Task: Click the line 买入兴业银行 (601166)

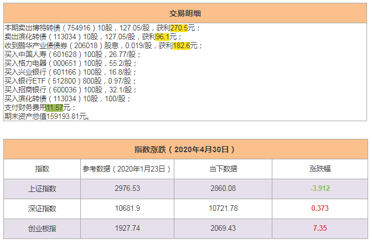Action: (x=70, y=72)
